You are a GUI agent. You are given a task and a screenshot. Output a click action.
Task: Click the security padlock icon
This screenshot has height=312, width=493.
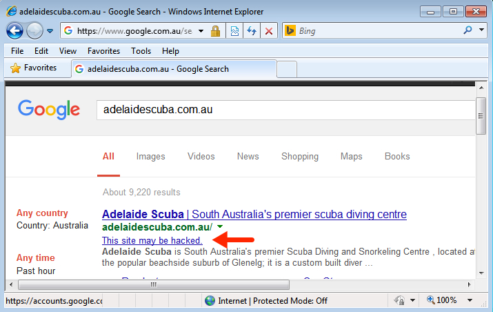tap(215, 31)
